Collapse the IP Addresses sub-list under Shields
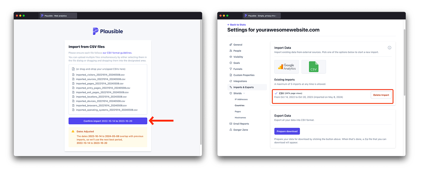 coord(241,99)
